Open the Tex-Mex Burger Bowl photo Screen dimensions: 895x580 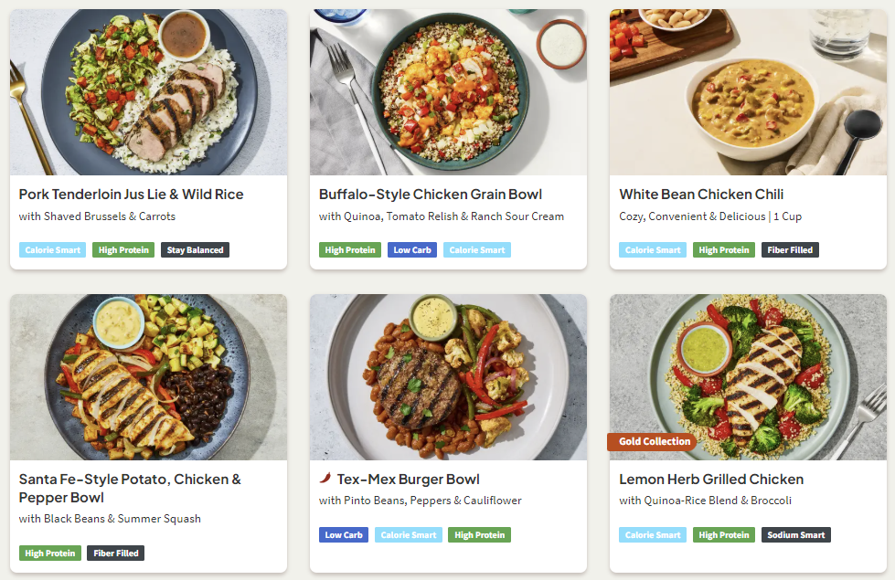point(448,376)
